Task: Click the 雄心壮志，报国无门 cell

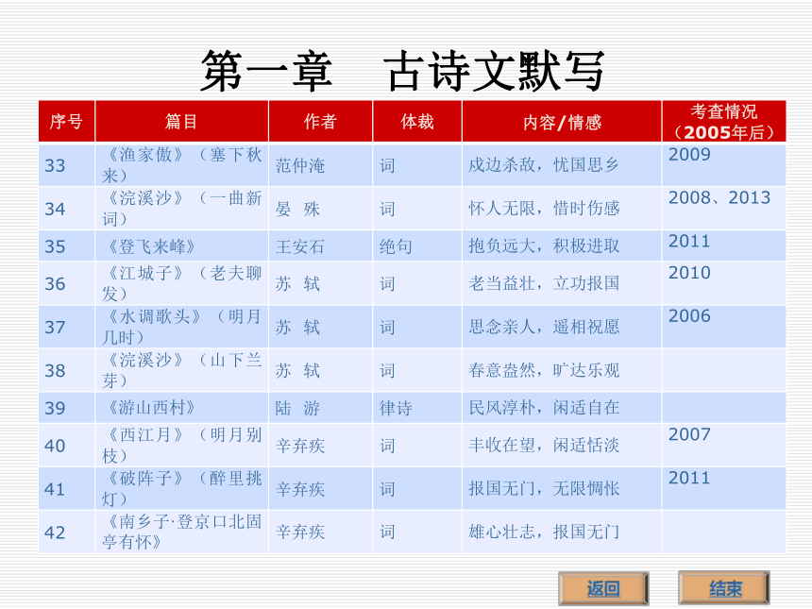Action: 562,532
